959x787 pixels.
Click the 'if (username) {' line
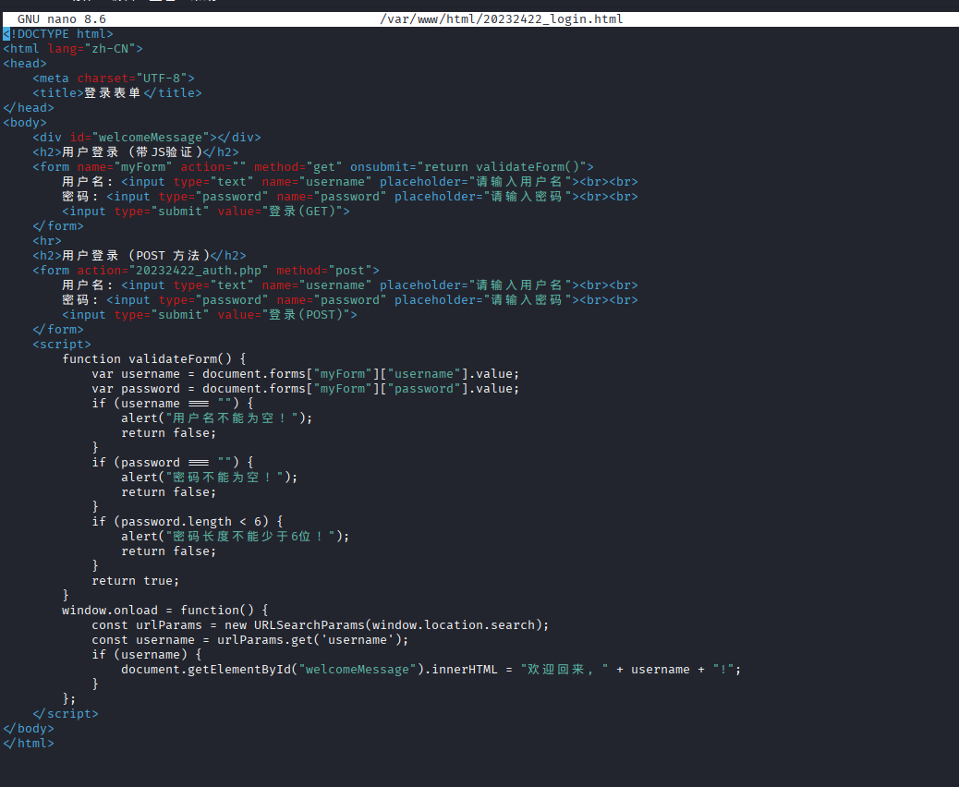point(147,654)
